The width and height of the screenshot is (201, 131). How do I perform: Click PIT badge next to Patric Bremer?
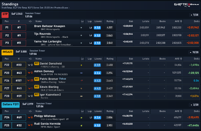point(37,79)
